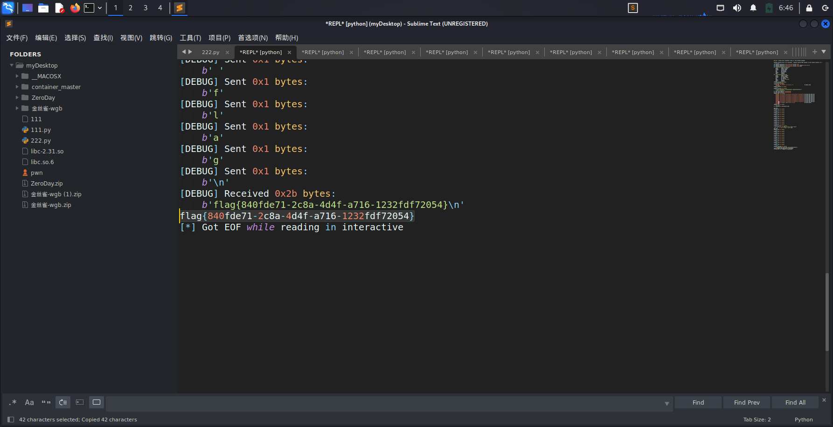Toggle whole word search
The width and height of the screenshot is (833, 427).
(x=46, y=402)
